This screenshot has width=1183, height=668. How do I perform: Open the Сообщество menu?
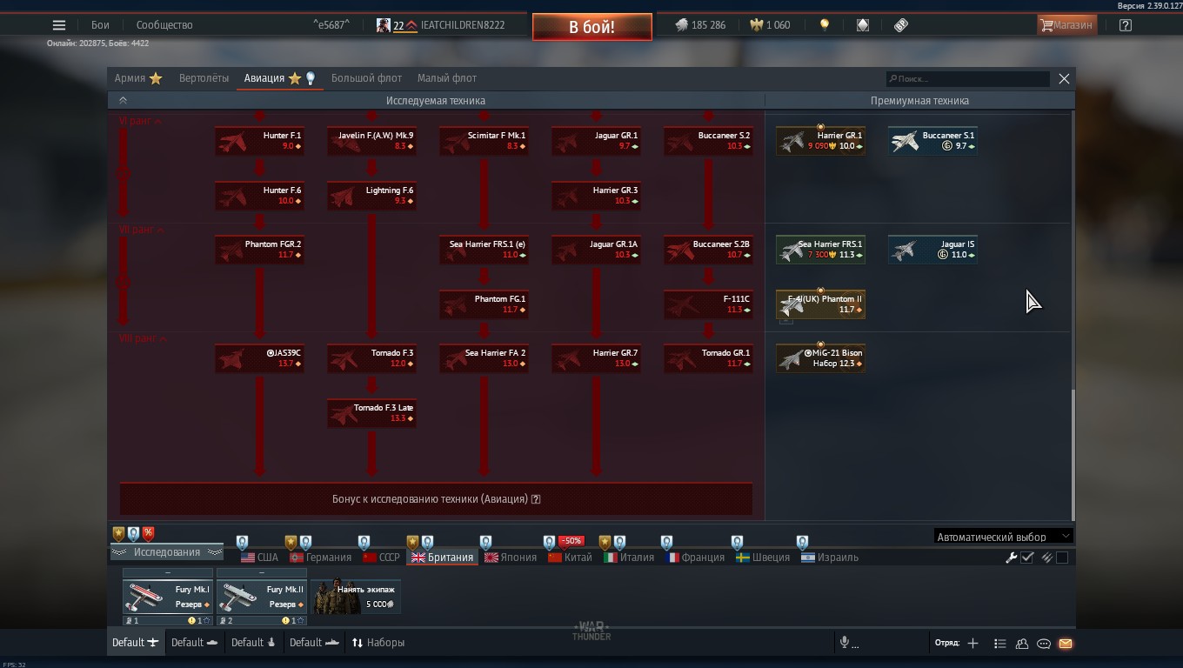point(164,25)
